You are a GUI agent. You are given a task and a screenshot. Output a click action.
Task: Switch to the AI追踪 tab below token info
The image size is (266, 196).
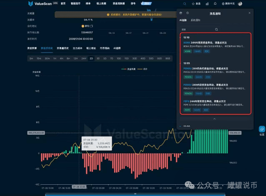tap(117, 48)
